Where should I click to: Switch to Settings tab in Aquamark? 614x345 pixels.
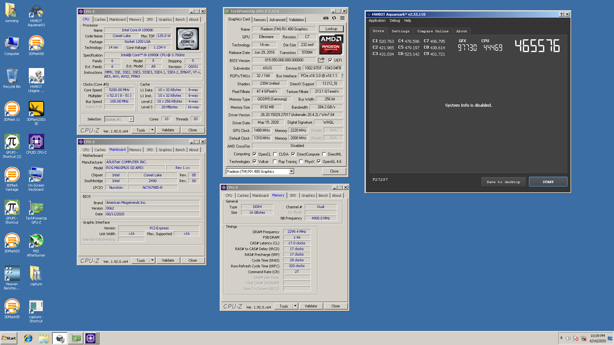[400, 31]
